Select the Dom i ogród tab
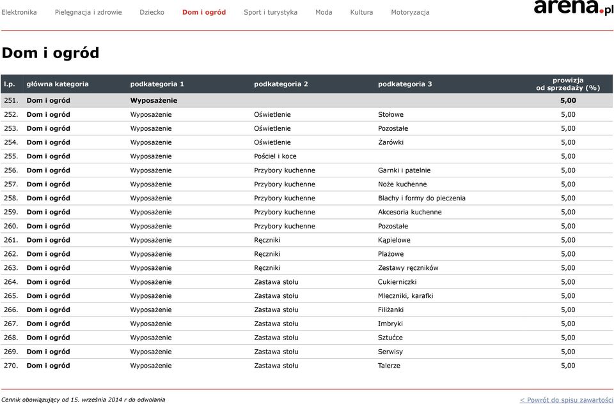 coord(204,13)
